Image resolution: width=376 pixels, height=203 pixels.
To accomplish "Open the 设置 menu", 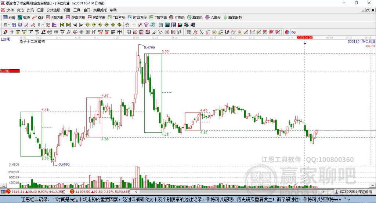I will [x=67, y=10].
